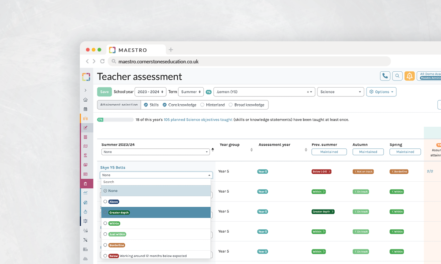Enable the Hinterland checkbox
441x264 pixels.
202,105
